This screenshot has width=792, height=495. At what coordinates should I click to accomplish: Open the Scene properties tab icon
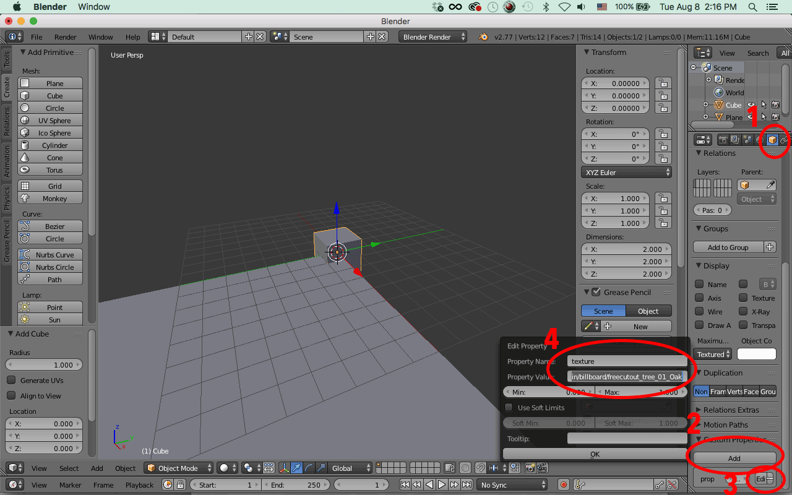click(x=747, y=140)
